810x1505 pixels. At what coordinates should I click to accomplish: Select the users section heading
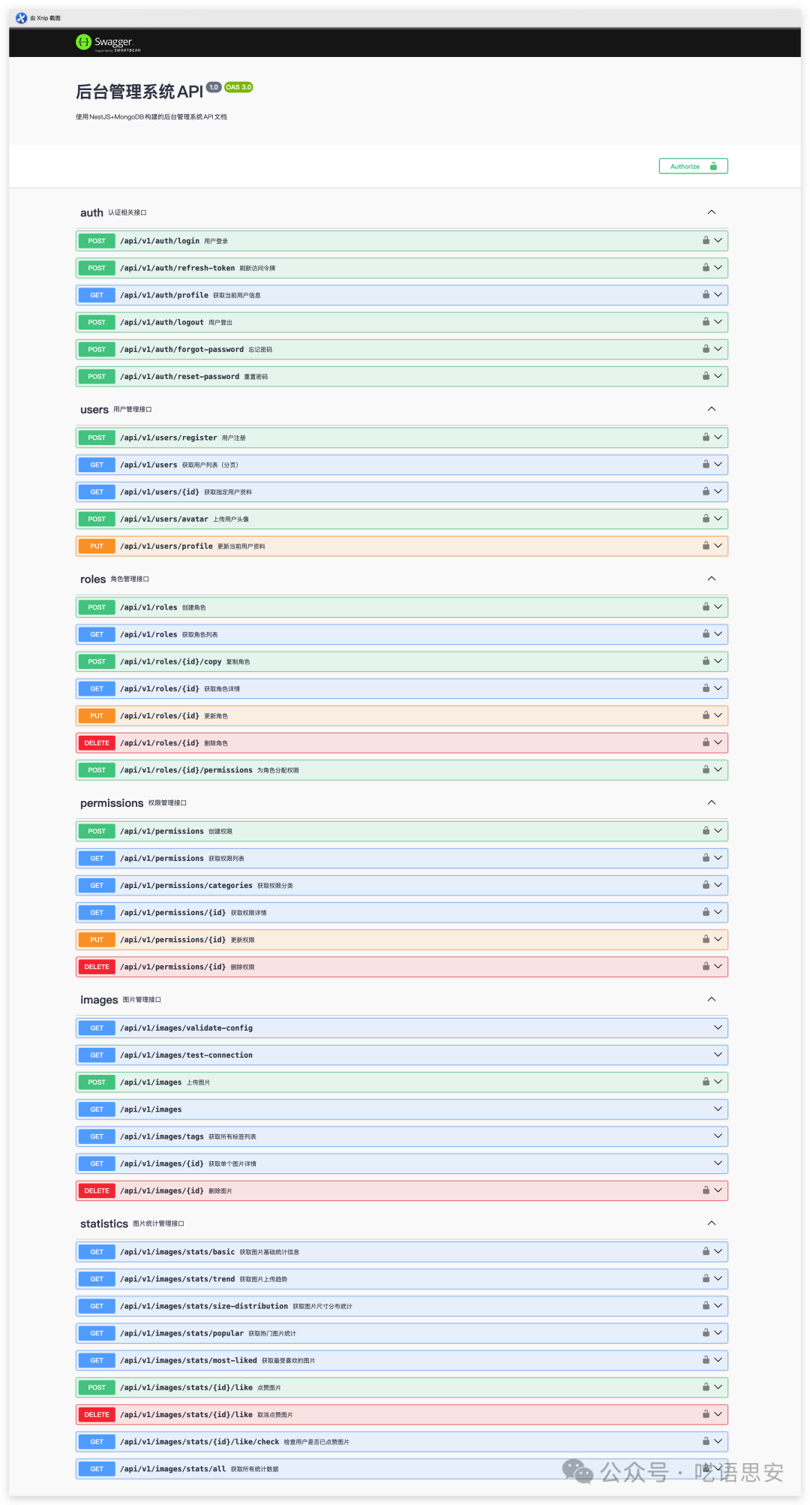(94, 410)
